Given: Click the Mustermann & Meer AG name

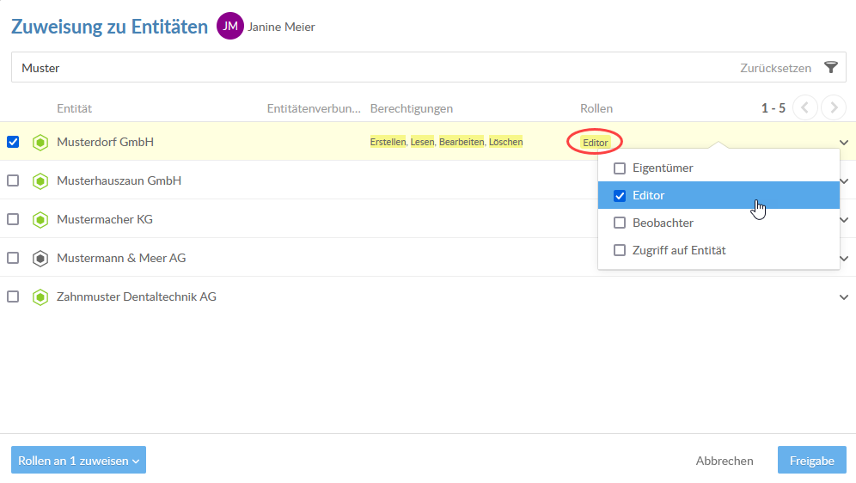Looking at the screenshot, I should pos(121,258).
